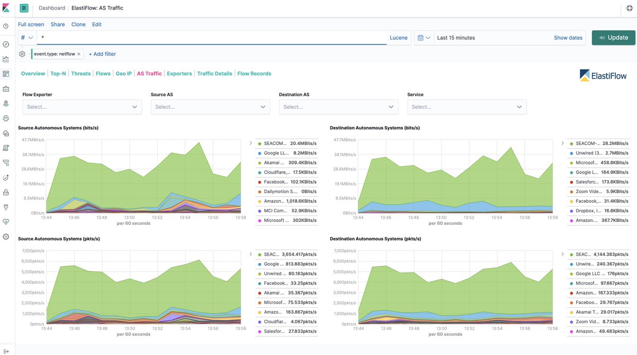Select the AS Traffic dashboard tab
This screenshot has height=355, width=637.
pyautogui.click(x=149, y=74)
